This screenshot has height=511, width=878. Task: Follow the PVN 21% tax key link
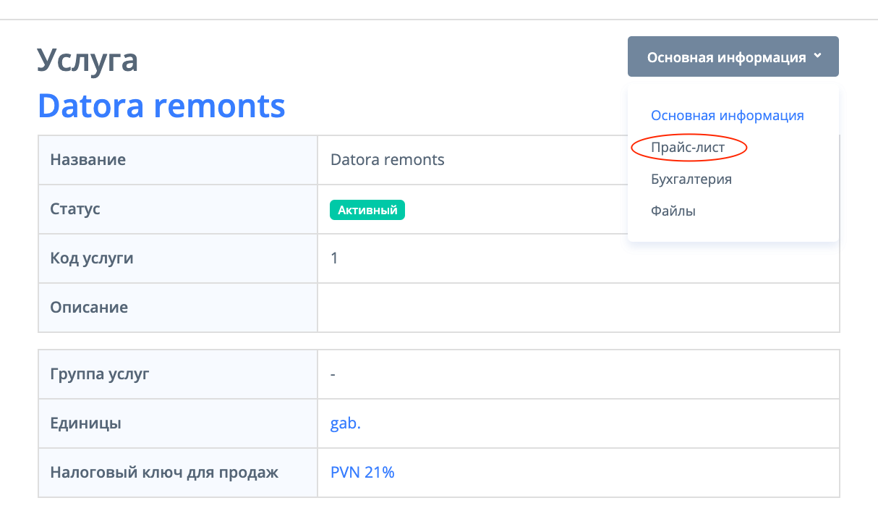[x=362, y=473]
